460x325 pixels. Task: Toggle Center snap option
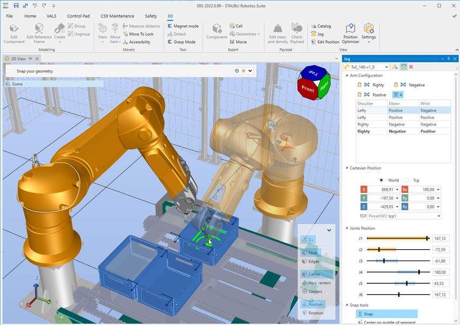pos(316,274)
